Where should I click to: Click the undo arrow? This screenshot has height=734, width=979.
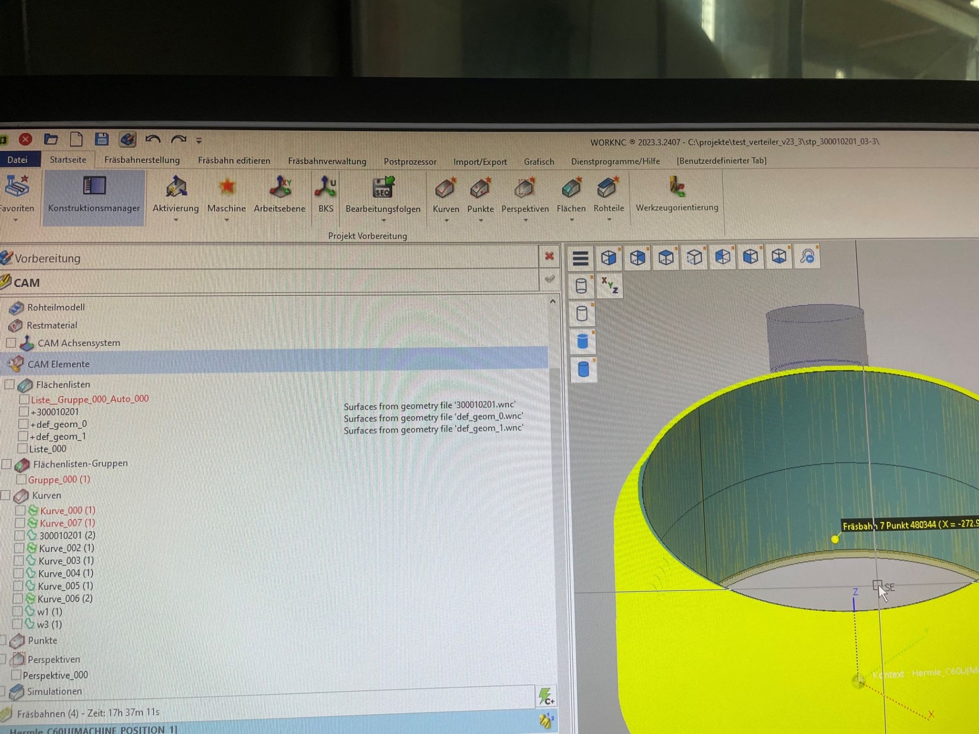tap(153, 139)
